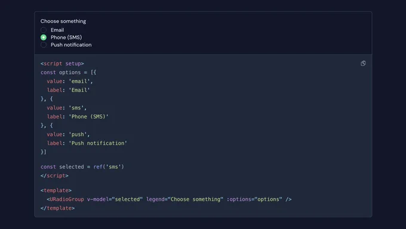The width and height of the screenshot is (406, 229).
Task: Click the 'Push notification' option label
Action: point(71,45)
